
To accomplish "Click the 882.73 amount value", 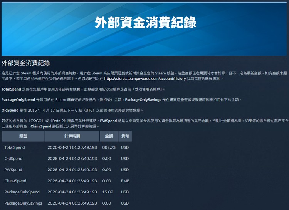I will 109,147.
